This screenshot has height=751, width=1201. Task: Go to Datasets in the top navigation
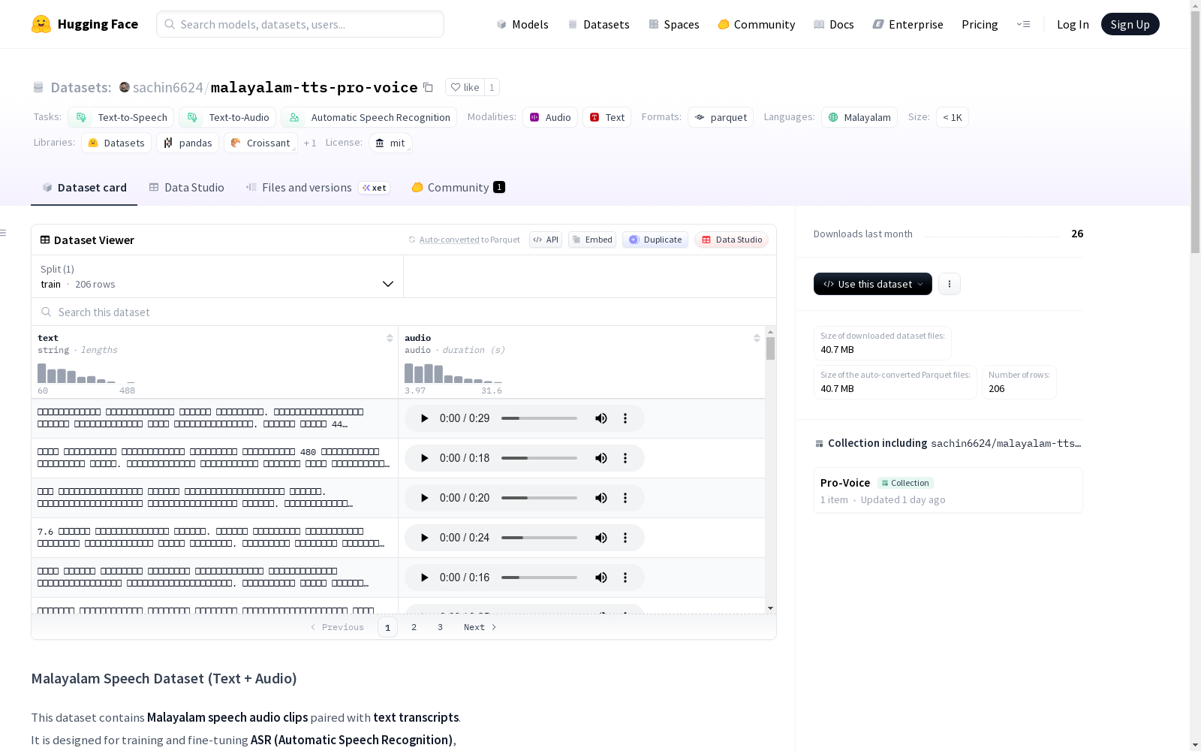(x=598, y=24)
